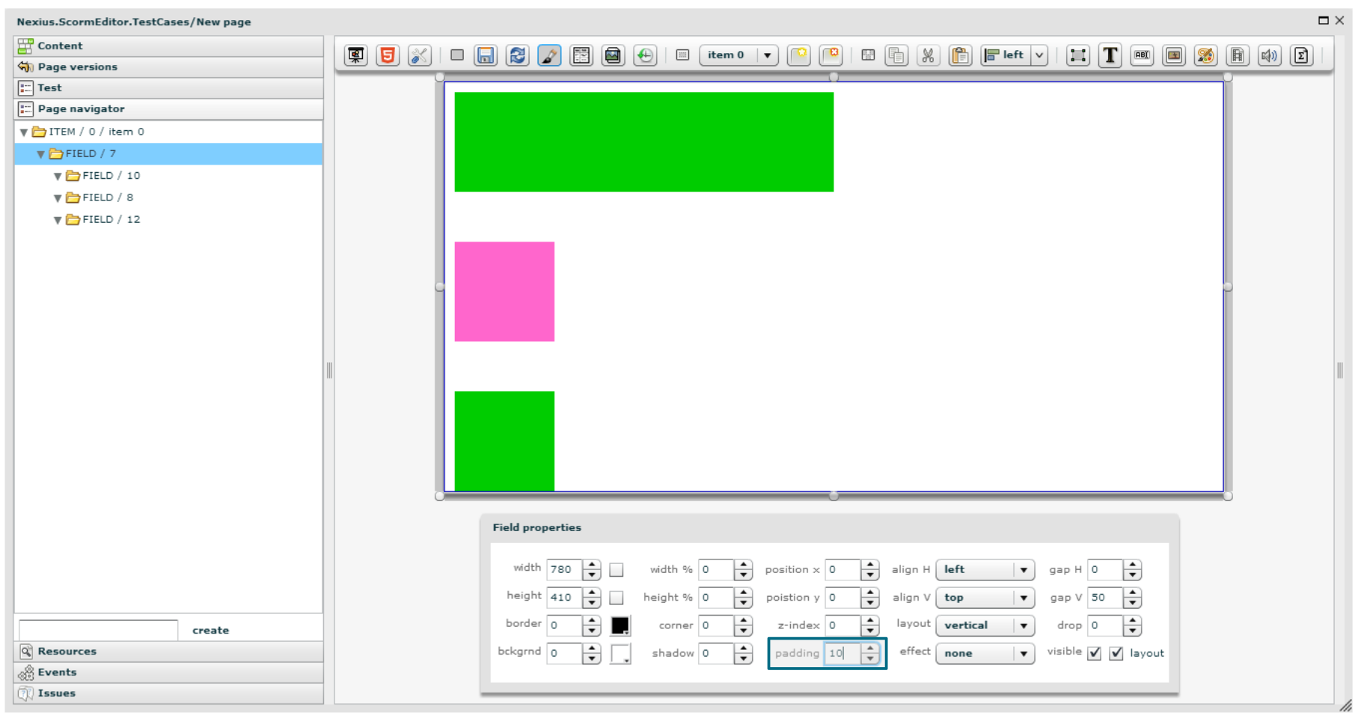Click the scissors cut icon
Screen dimensions: 1358x721
point(928,55)
